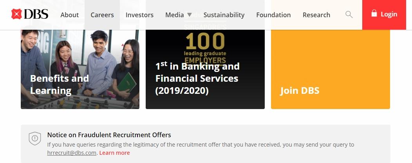Click the DBS logo
Image resolution: width=412 pixels, height=163 pixels.
[x=30, y=14]
